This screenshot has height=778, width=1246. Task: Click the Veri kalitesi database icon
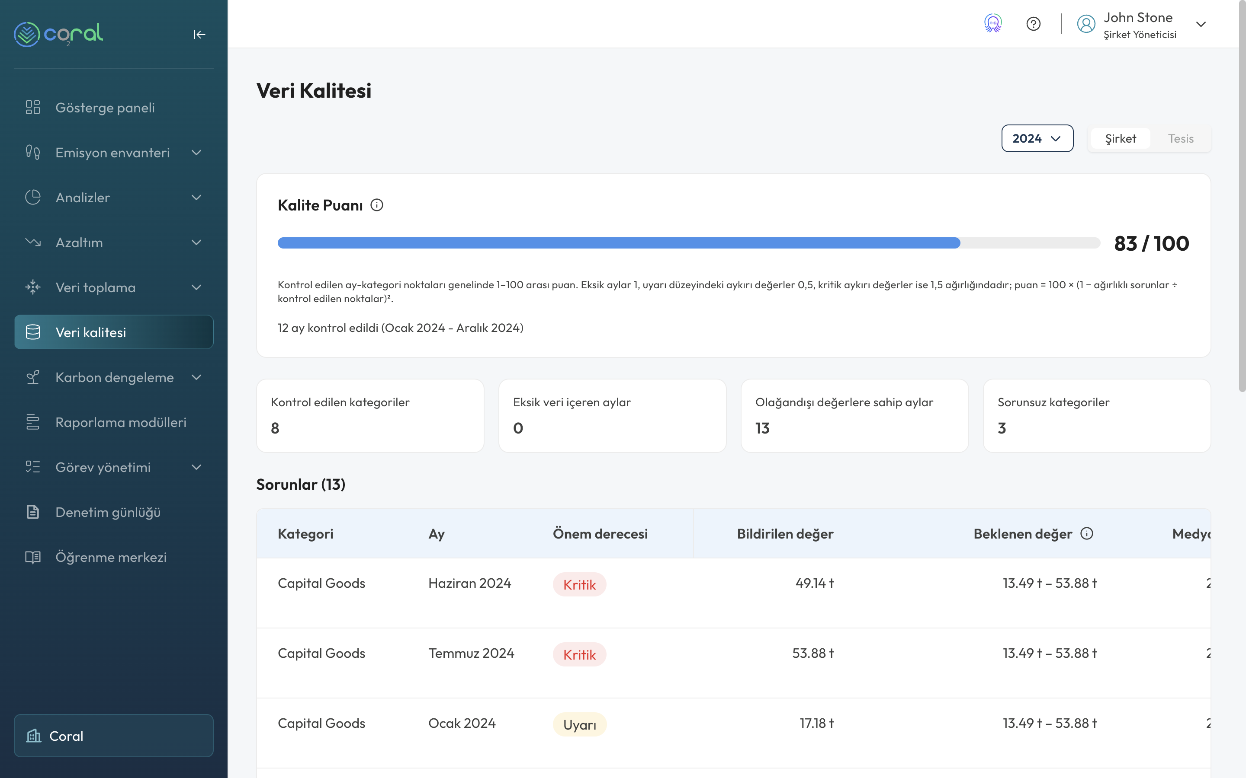click(x=33, y=332)
